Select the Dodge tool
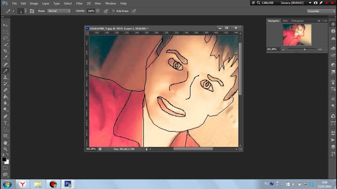The width and height of the screenshot is (337, 189). coord(5,110)
